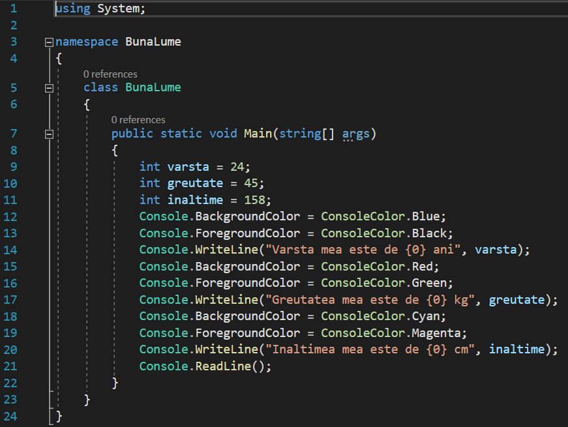Click the closing brace on line 22
This screenshot has height=427, width=568.
(115, 383)
